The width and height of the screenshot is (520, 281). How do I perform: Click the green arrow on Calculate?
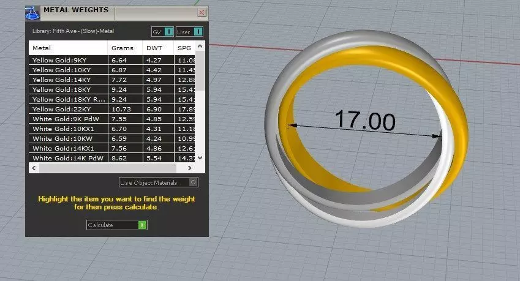coord(142,225)
